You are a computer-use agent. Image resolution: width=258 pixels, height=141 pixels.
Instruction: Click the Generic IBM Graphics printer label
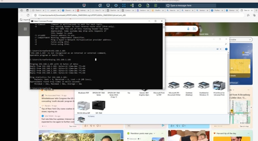point(144,94)
